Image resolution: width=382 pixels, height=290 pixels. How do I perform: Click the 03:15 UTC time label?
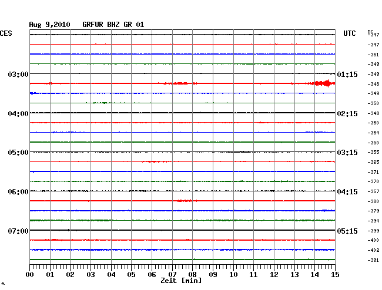347,153
